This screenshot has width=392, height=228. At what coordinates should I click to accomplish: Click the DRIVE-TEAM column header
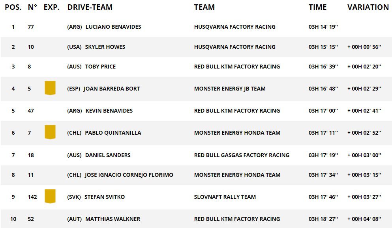(x=90, y=7)
